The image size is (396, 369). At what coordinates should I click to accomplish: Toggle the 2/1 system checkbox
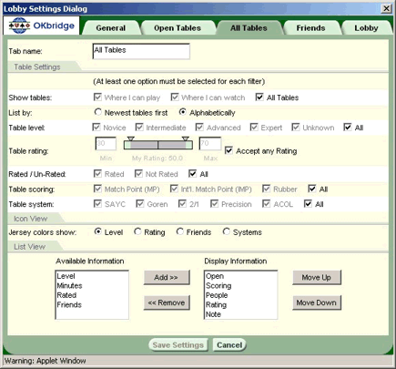click(x=182, y=204)
